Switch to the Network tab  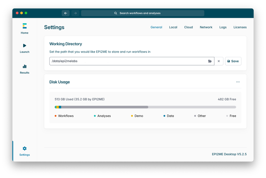(206, 27)
